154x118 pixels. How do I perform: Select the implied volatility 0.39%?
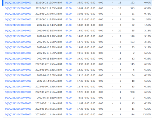pos(148,8)
